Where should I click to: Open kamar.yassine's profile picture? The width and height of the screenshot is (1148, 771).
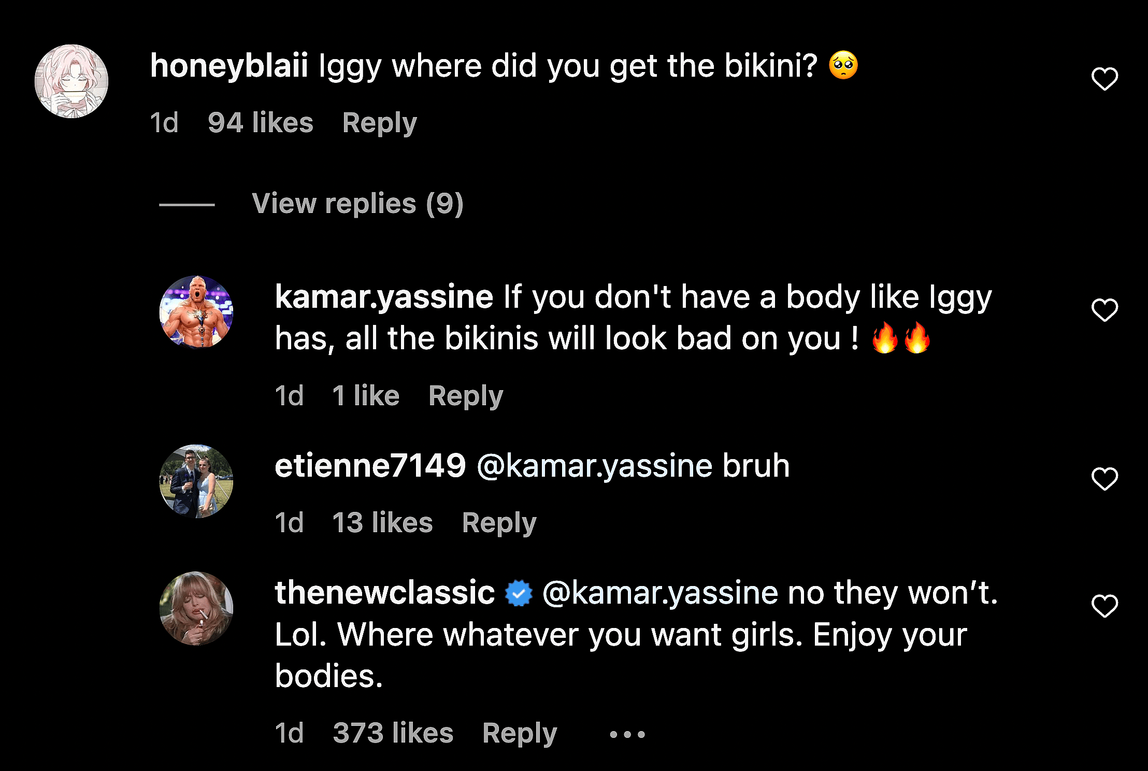tap(196, 312)
